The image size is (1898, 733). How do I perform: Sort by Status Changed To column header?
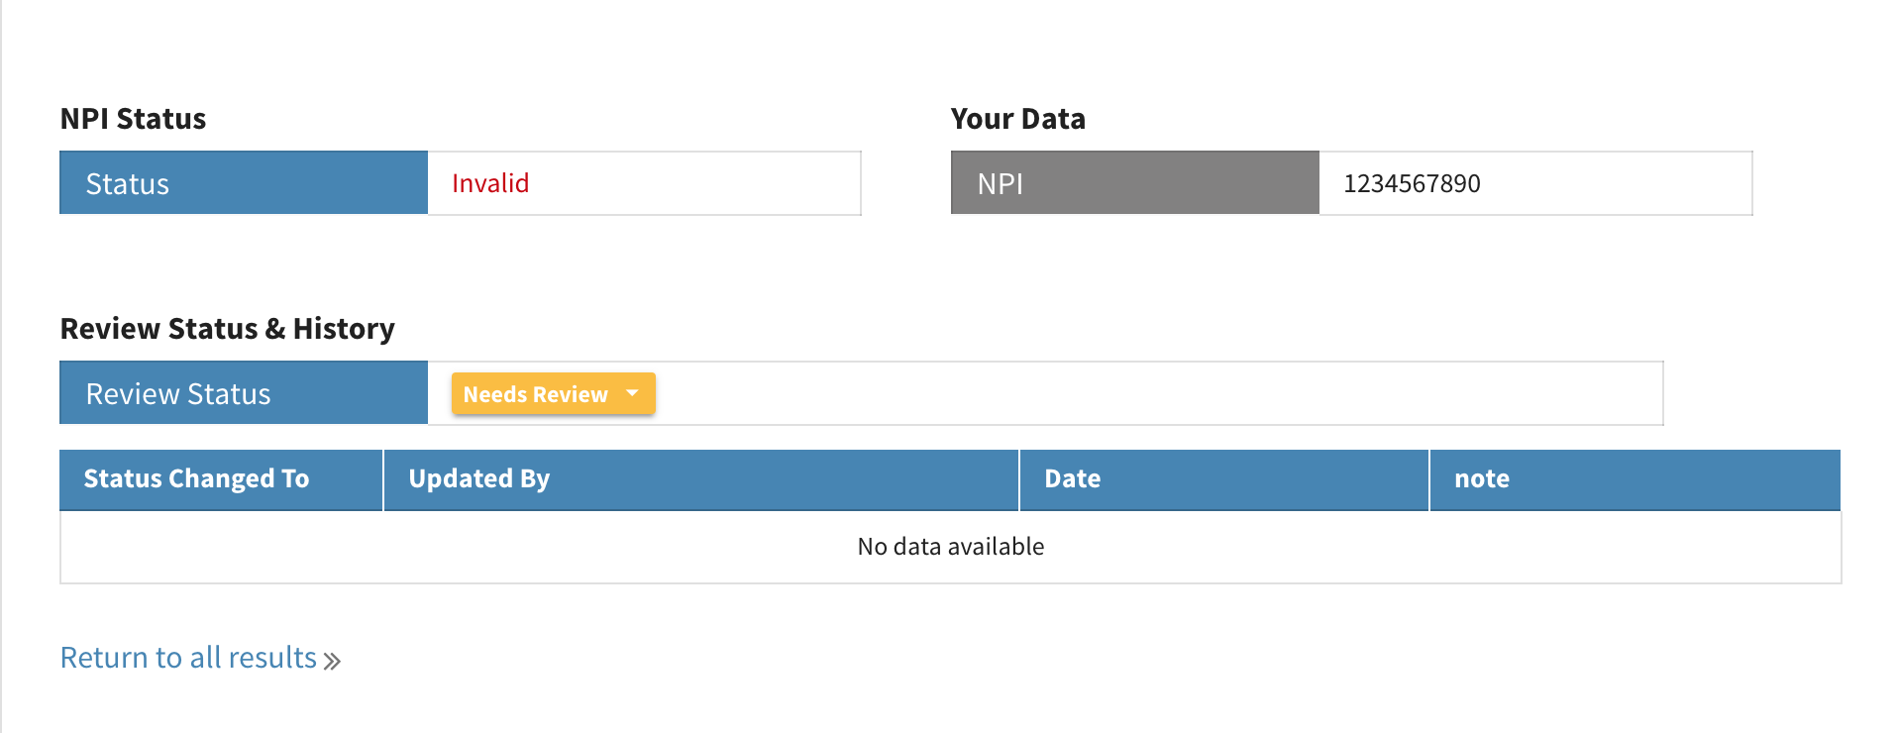tap(196, 479)
